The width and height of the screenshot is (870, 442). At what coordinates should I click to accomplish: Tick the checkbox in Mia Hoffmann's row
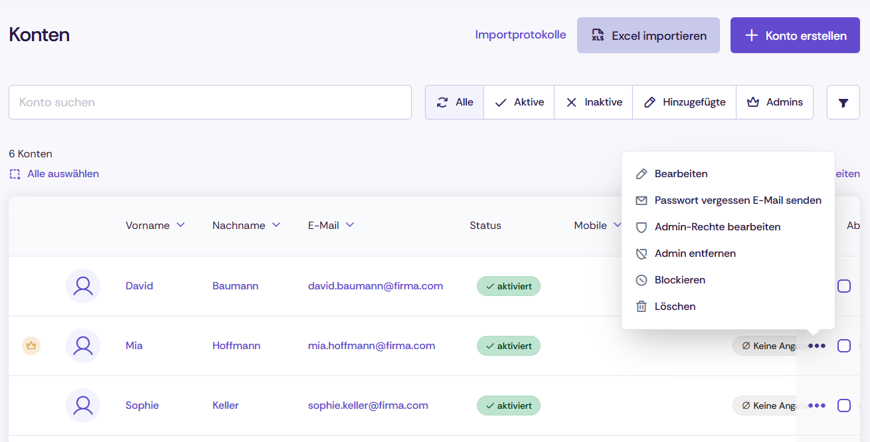tap(844, 346)
